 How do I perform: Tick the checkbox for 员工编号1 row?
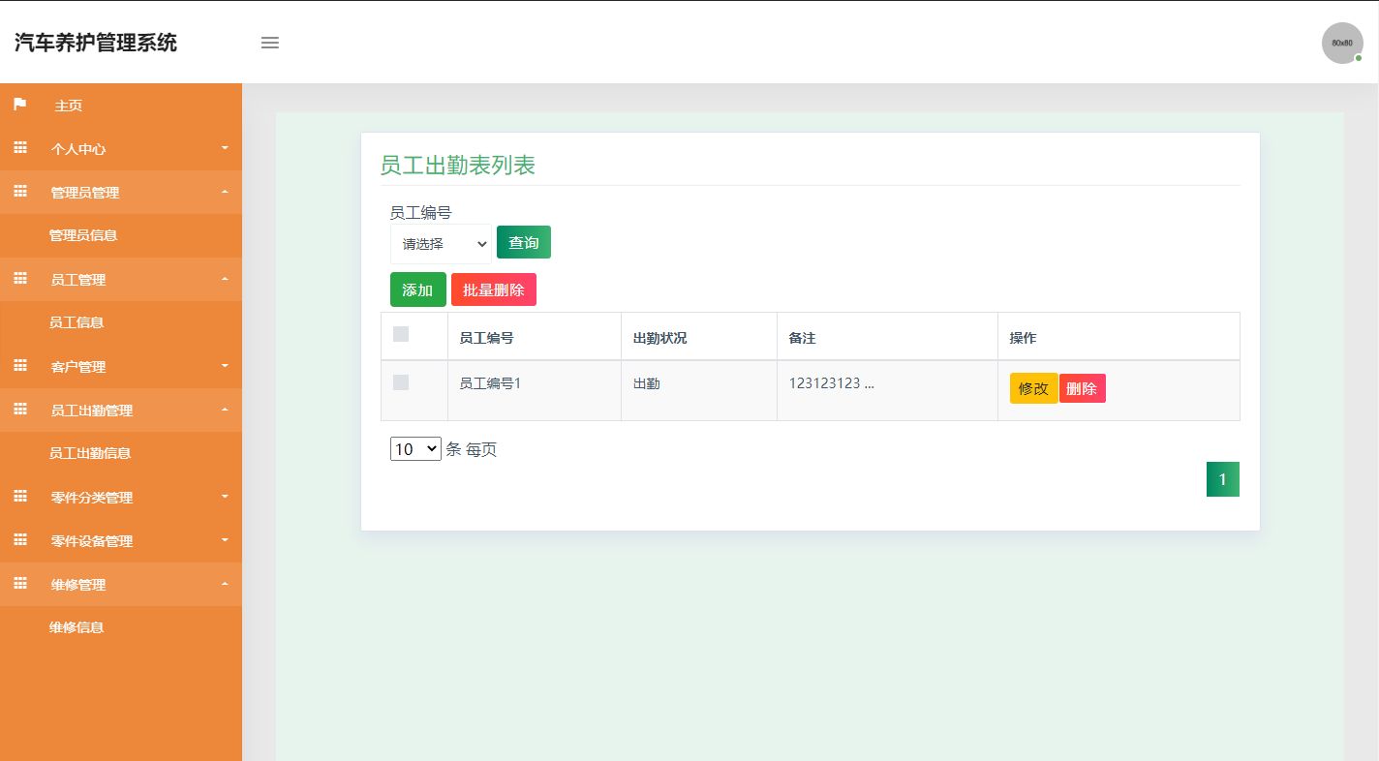pos(401,382)
